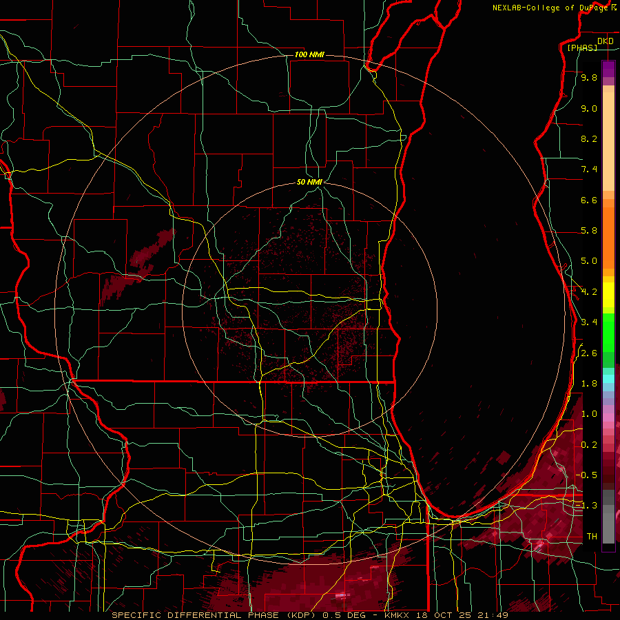Image resolution: width=620 pixels, height=620 pixels.
Task: Click the purple top segment of the color bar
Action: click(608, 69)
